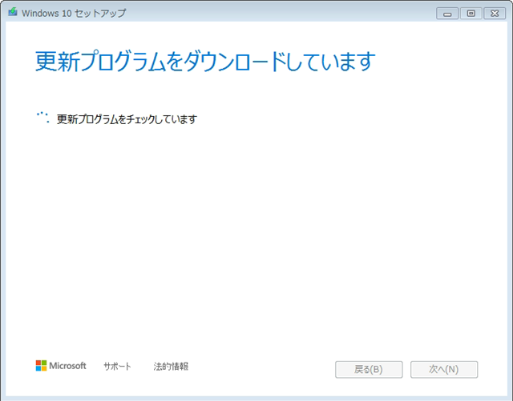Viewport: 513px width, 401px height.
Task: Click the 戻る(B) button
Action: click(x=369, y=369)
